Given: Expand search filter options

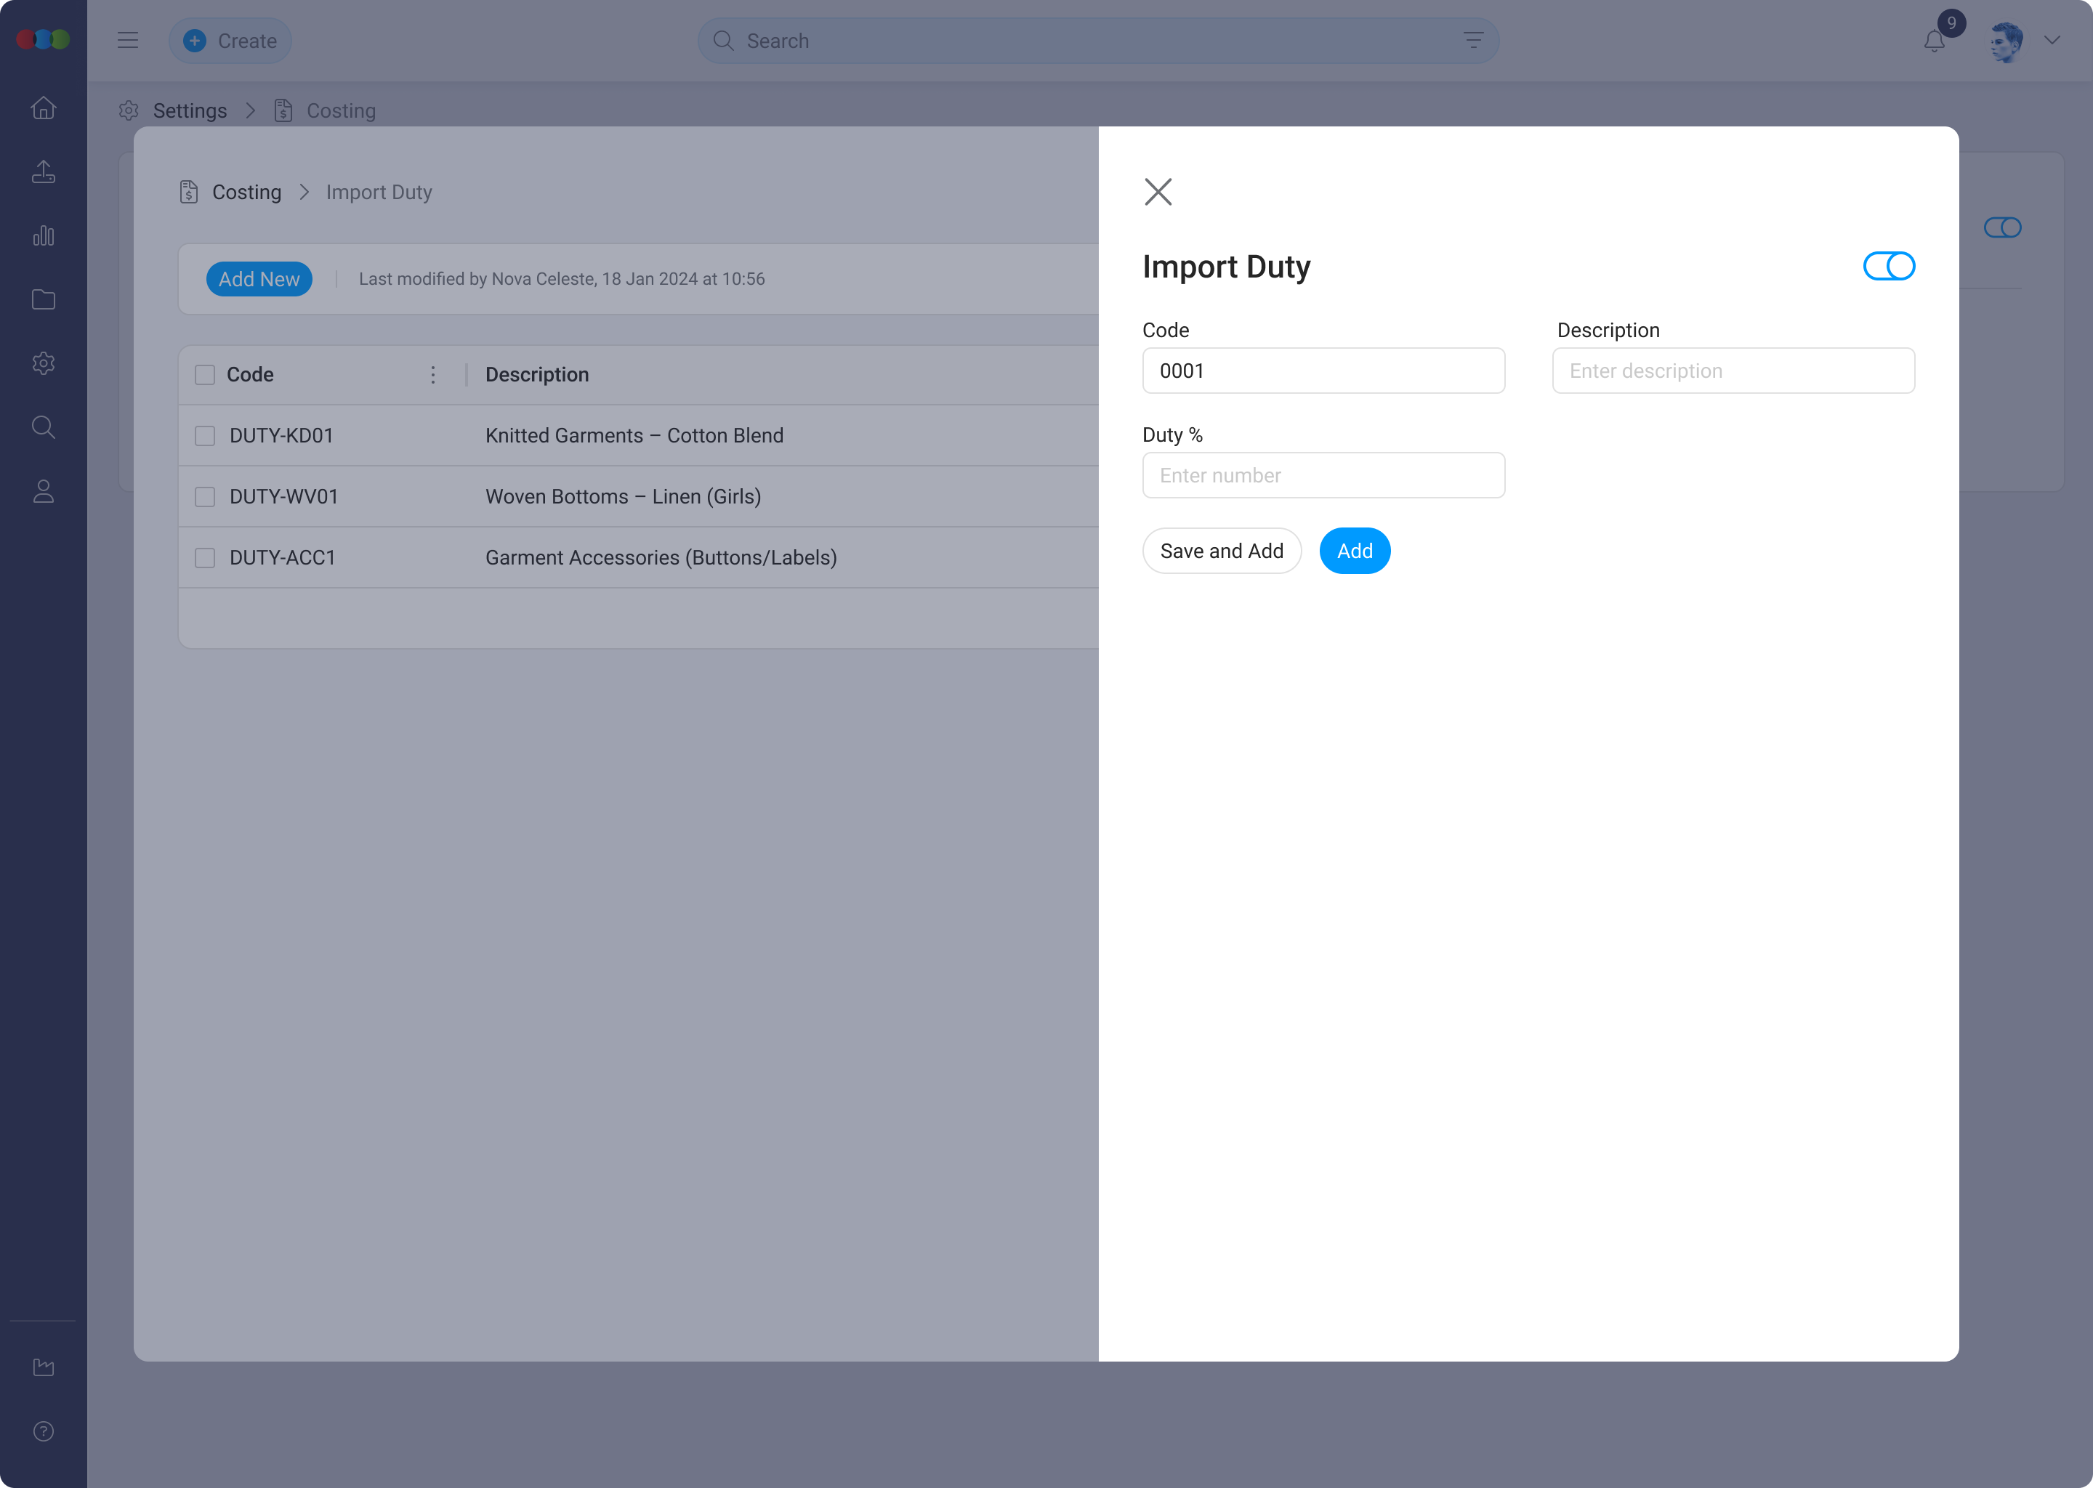Looking at the screenshot, I should pos(1474,40).
